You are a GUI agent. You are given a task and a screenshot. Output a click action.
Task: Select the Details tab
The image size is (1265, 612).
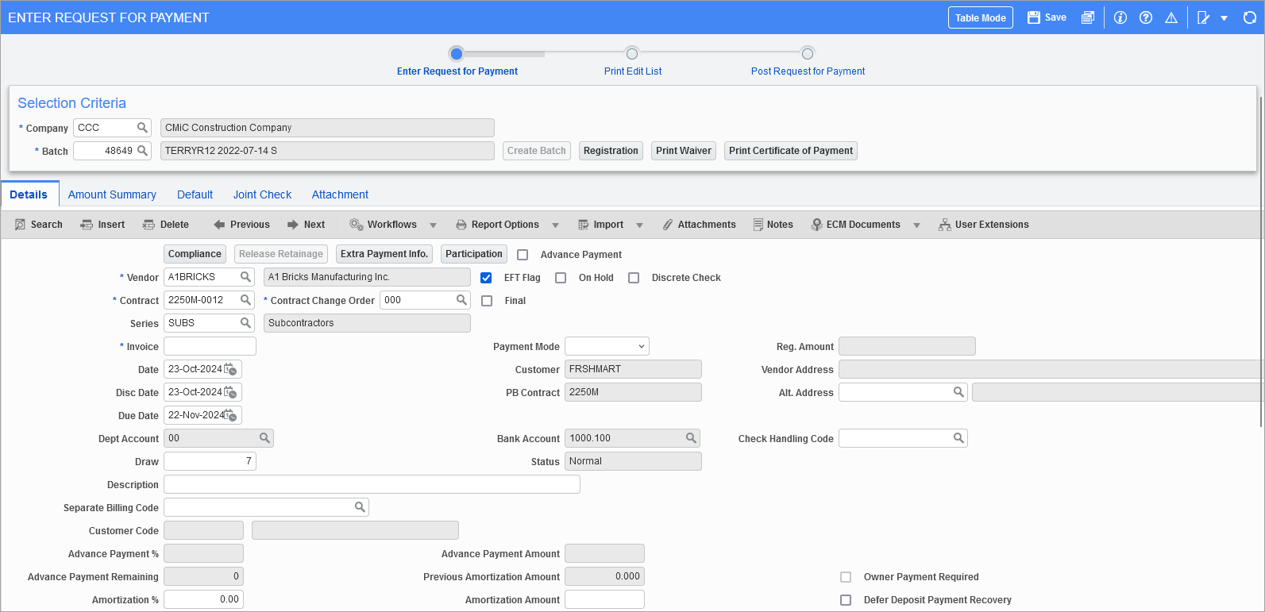[29, 194]
